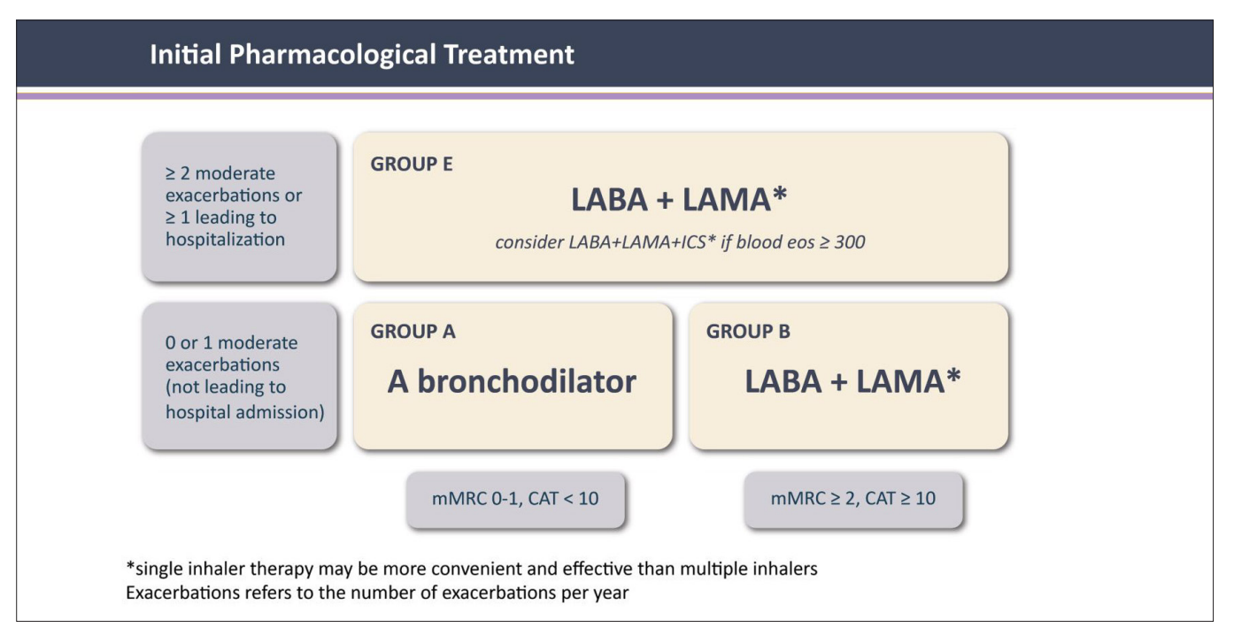Click the Initial Pharmacological Treatment title
This screenshot has width=1234, height=636.
(x=362, y=55)
